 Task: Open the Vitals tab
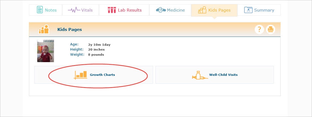81,10
